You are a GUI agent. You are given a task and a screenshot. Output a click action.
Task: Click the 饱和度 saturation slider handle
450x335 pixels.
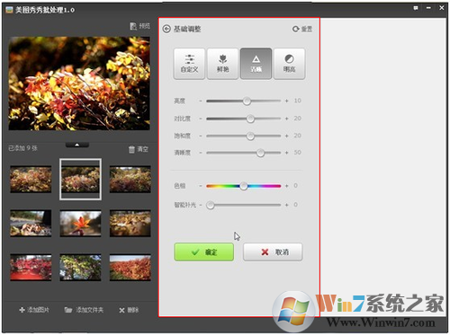click(250, 136)
